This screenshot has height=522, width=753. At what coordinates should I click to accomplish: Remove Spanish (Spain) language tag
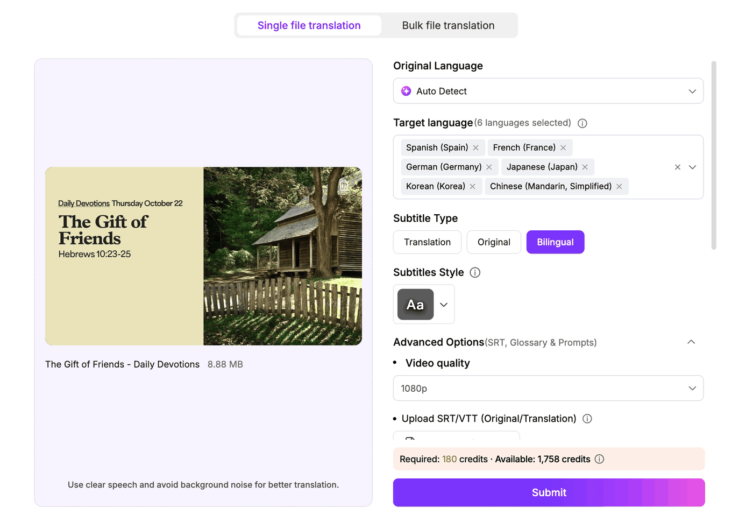475,147
